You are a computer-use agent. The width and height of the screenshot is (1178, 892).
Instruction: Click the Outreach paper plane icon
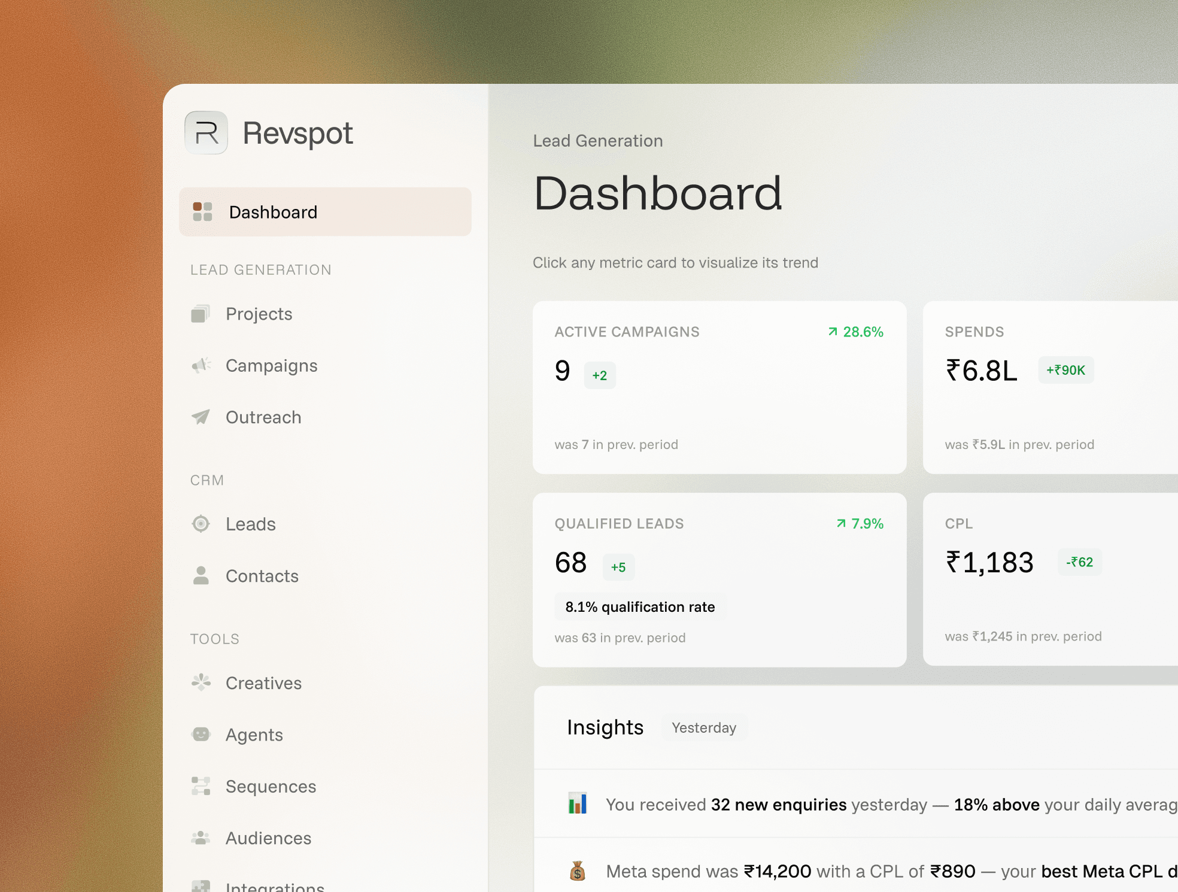point(201,417)
